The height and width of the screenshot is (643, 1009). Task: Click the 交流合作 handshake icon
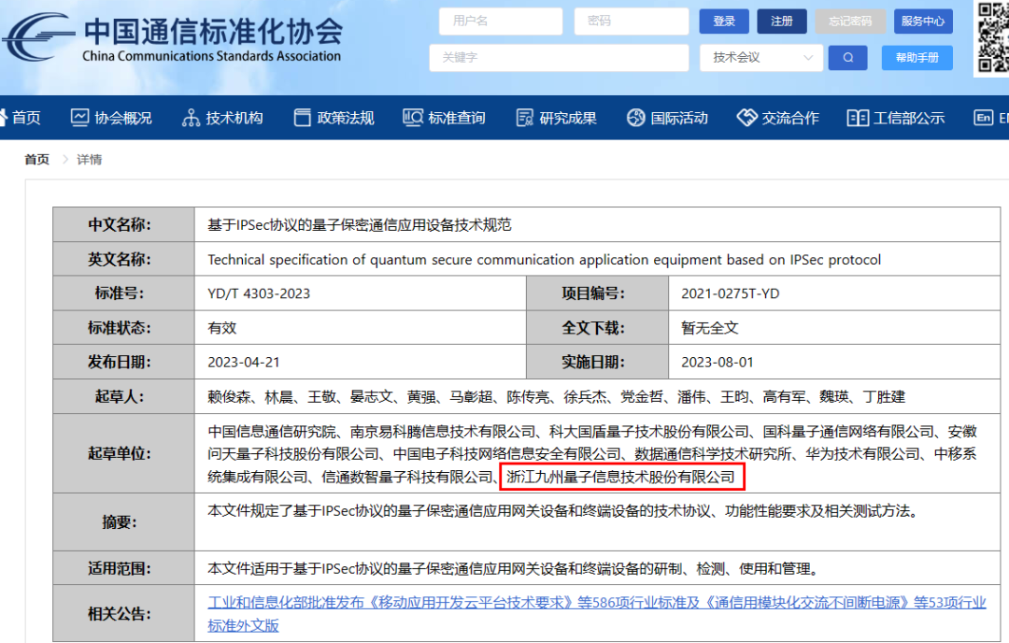pyautogui.click(x=746, y=118)
